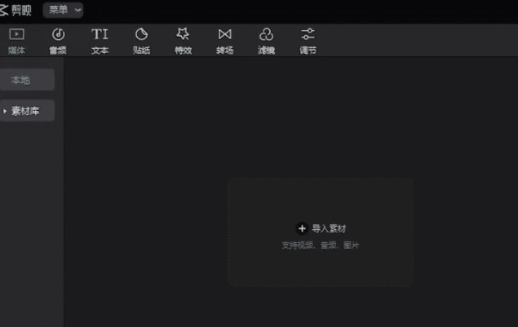518x327 pixels.
Task: Select the 贴纸 (Sticker) icon
Action: point(141,34)
